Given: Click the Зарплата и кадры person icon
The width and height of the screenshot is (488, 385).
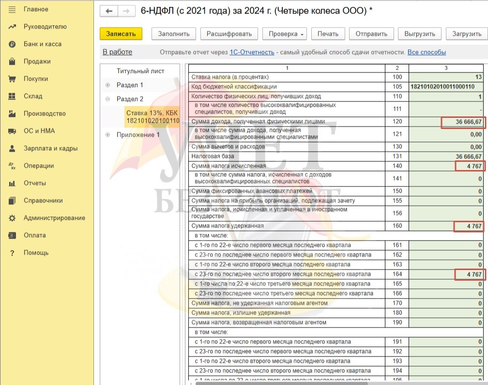Looking at the screenshot, I should pyautogui.click(x=12, y=149).
